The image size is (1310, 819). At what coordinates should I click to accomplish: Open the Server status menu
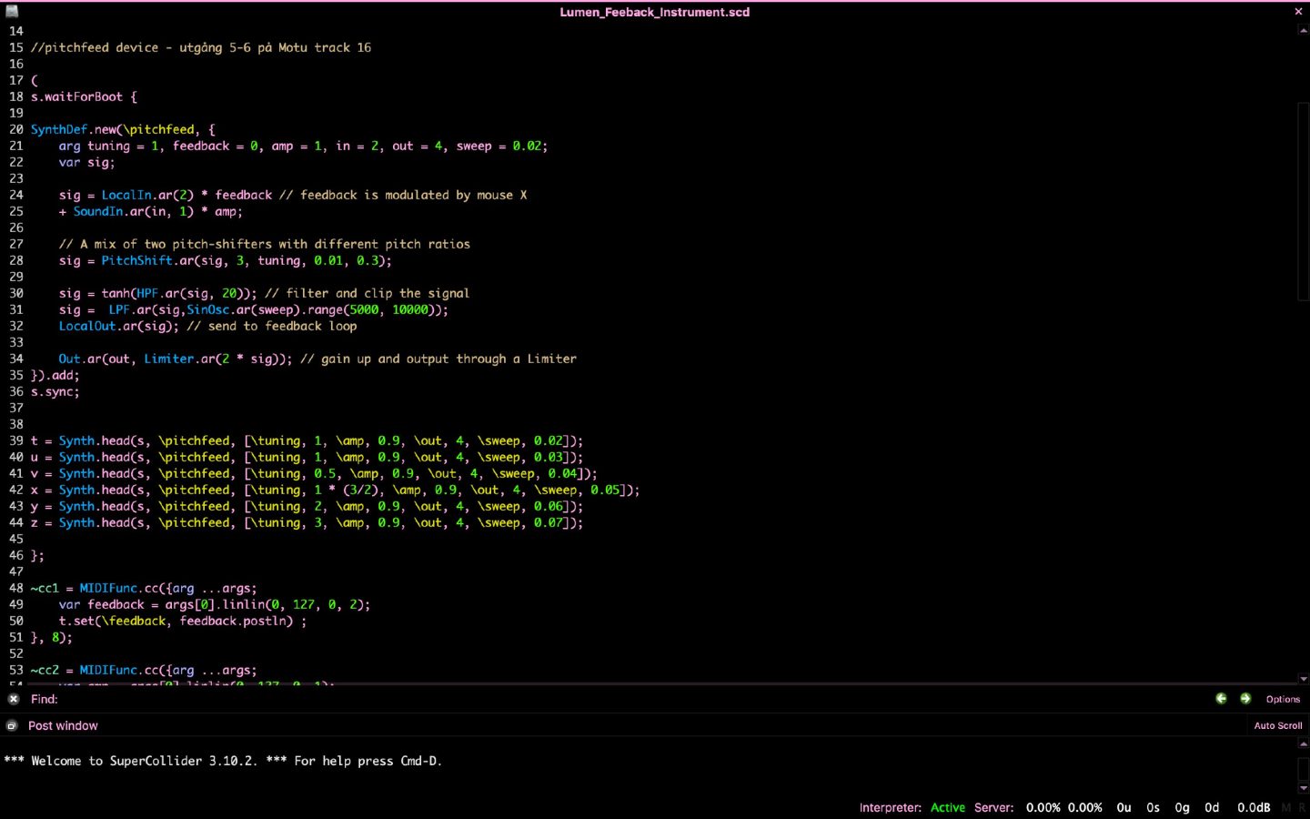click(995, 807)
